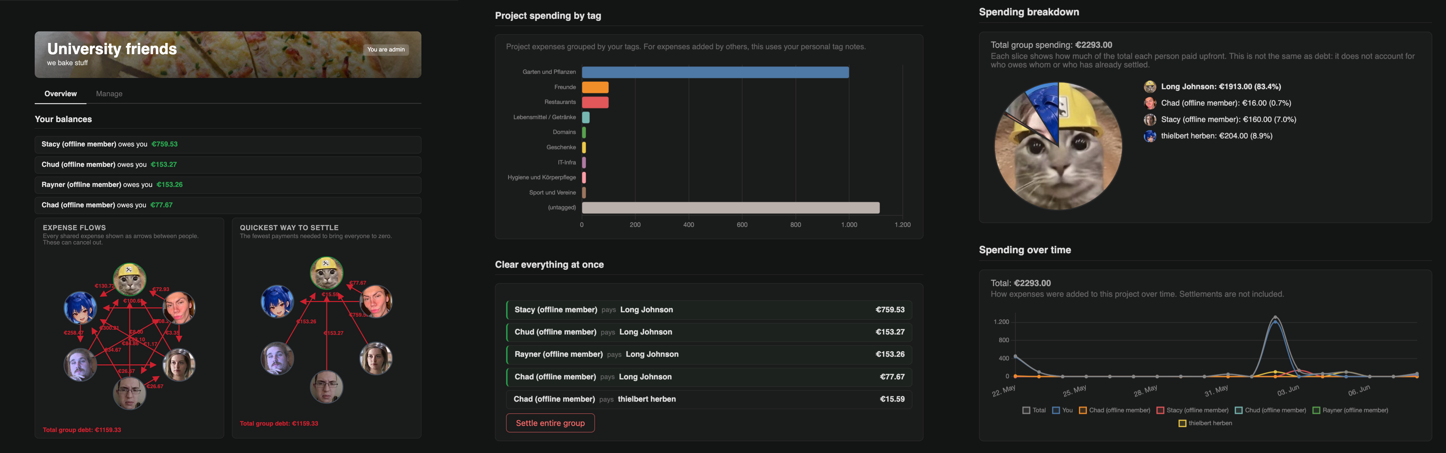Viewport: 1446px width, 453px height.
Task: Click the orange Freunde bar
Action: click(595, 88)
